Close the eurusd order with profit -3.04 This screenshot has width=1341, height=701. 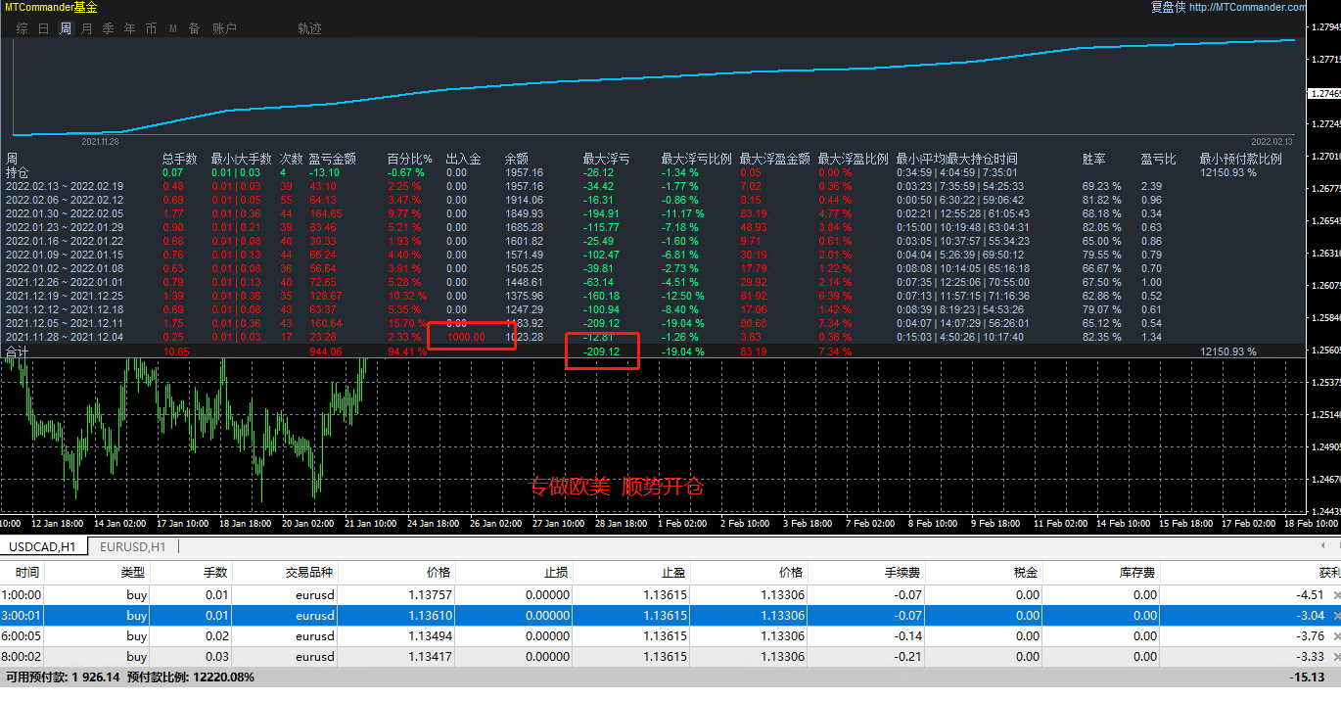1337,616
